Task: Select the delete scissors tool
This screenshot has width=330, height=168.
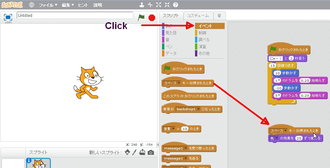Action: tap(150, 5)
